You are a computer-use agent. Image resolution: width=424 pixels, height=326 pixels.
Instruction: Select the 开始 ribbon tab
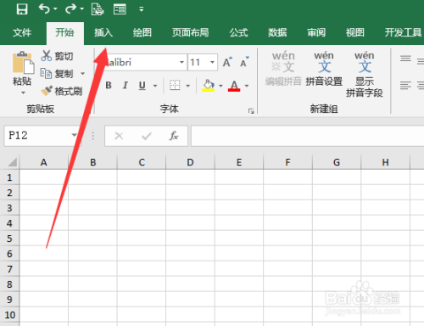point(64,32)
